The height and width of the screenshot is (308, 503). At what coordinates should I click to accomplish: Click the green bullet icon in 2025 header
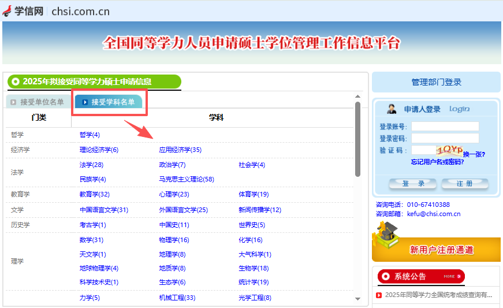click(x=16, y=82)
